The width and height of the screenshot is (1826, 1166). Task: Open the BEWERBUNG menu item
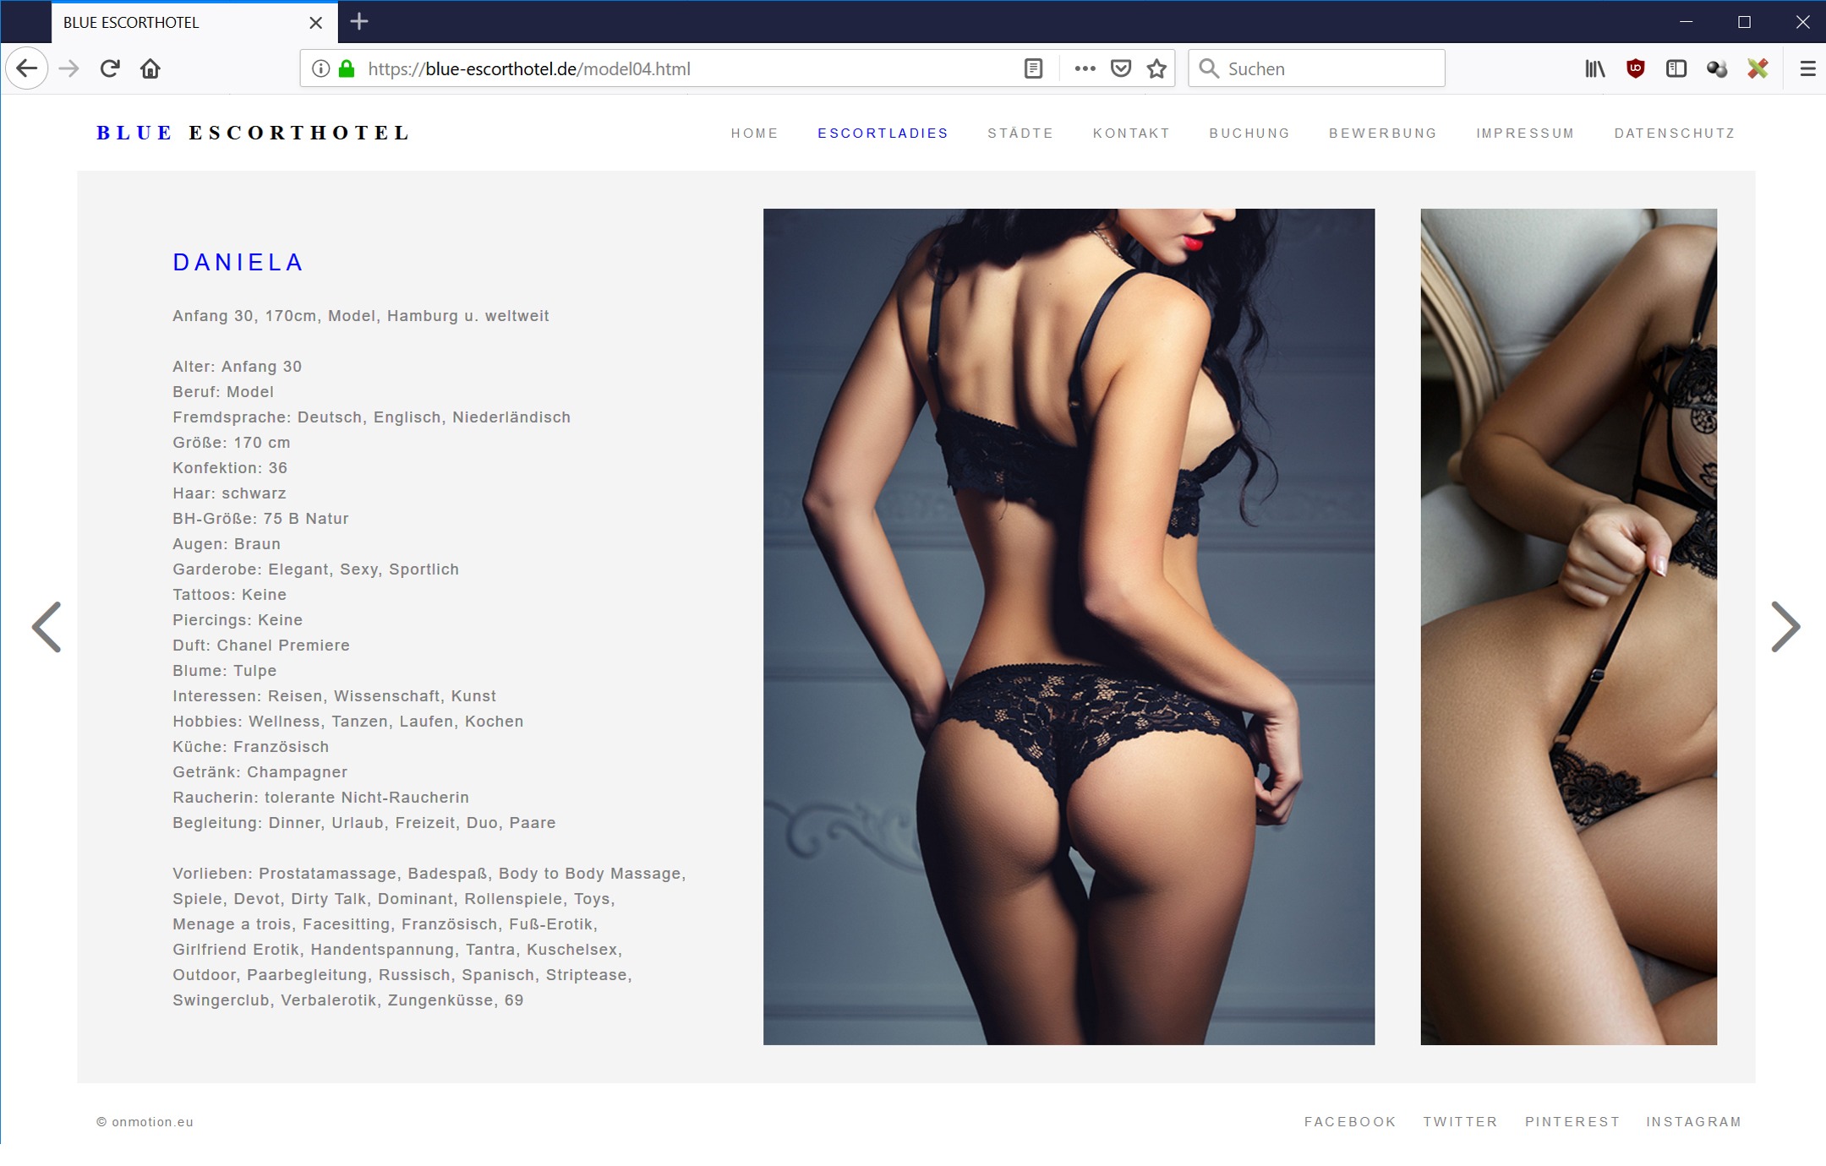point(1383,133)
